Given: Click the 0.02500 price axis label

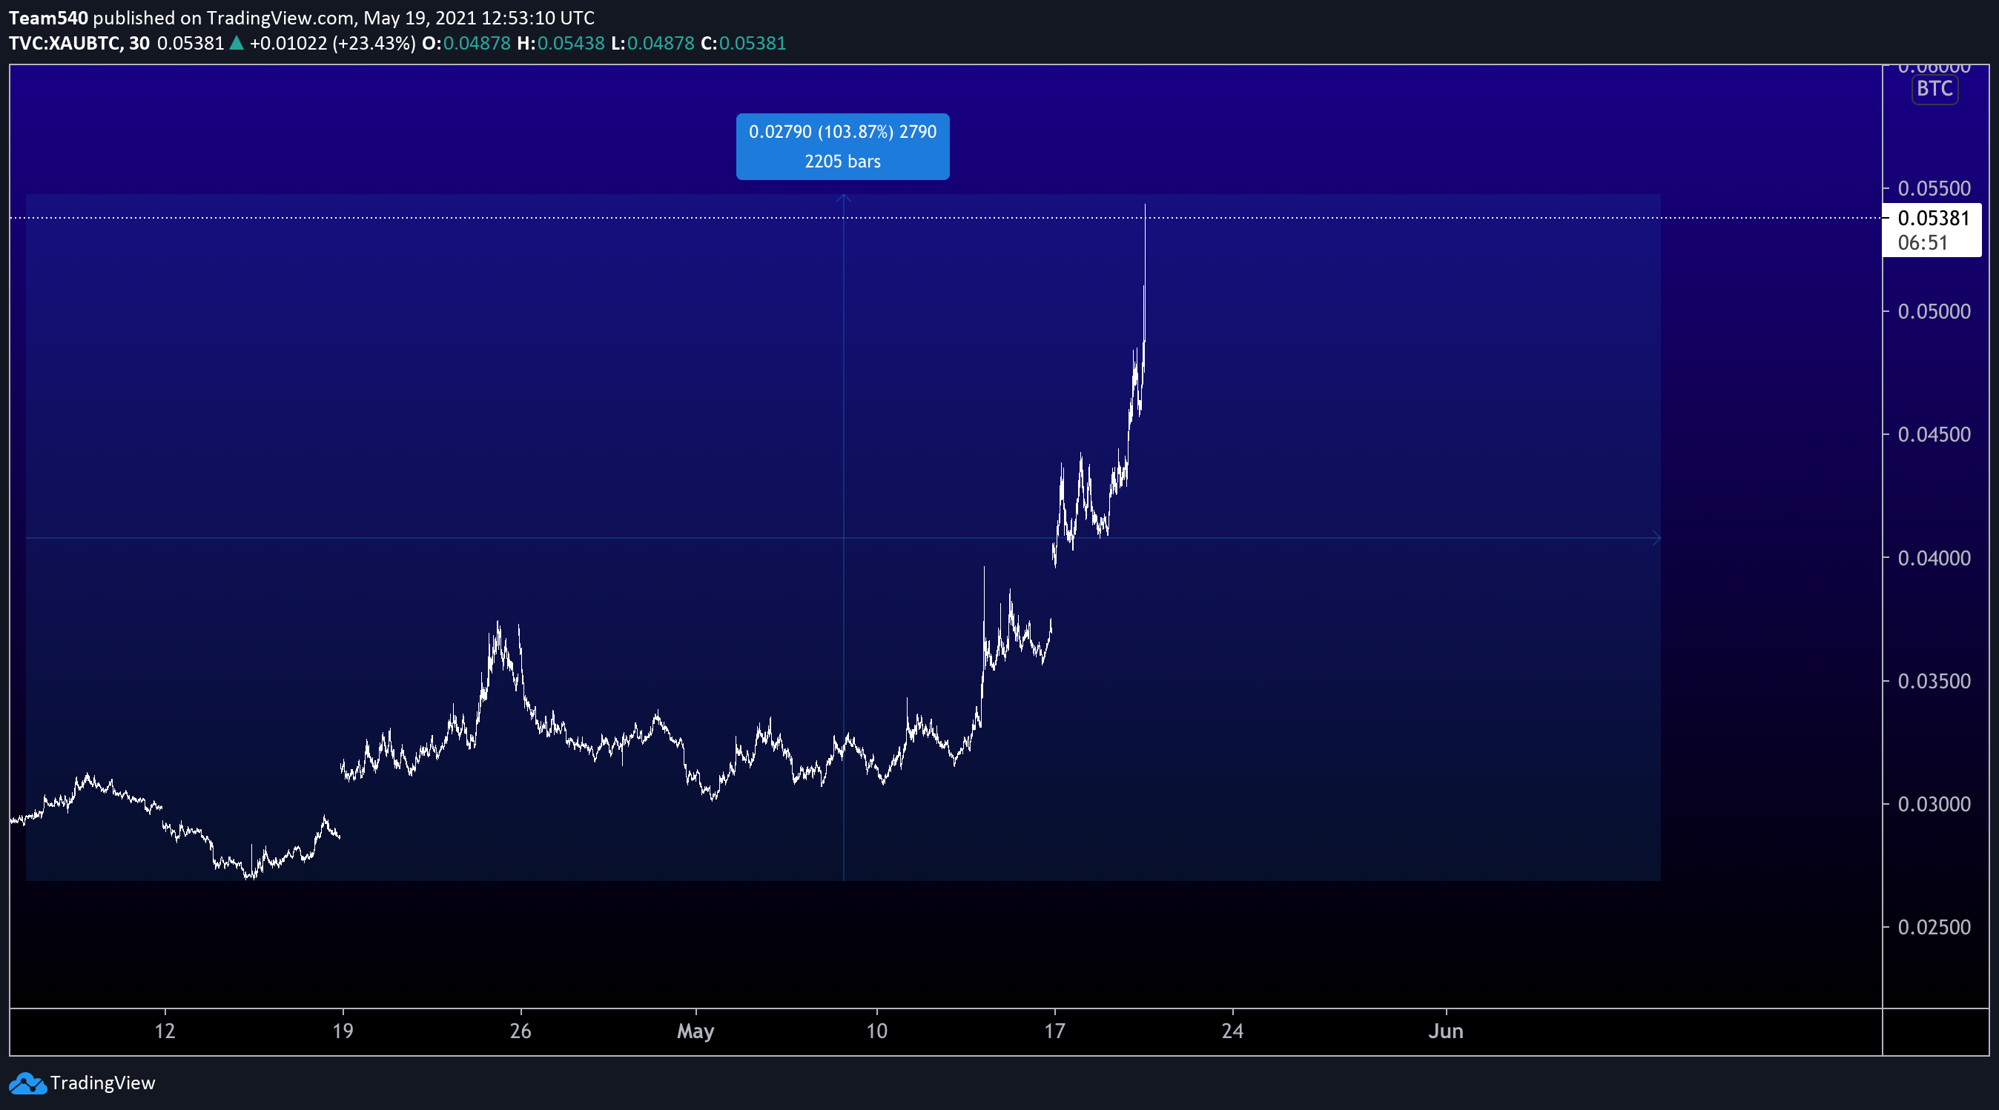Looking at the screenshot, I should click(x=1933, y=927).
